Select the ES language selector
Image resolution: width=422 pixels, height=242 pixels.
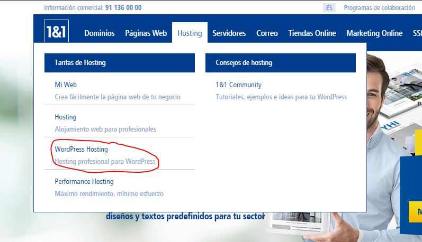pyautogui.click(x=329, y=8)
